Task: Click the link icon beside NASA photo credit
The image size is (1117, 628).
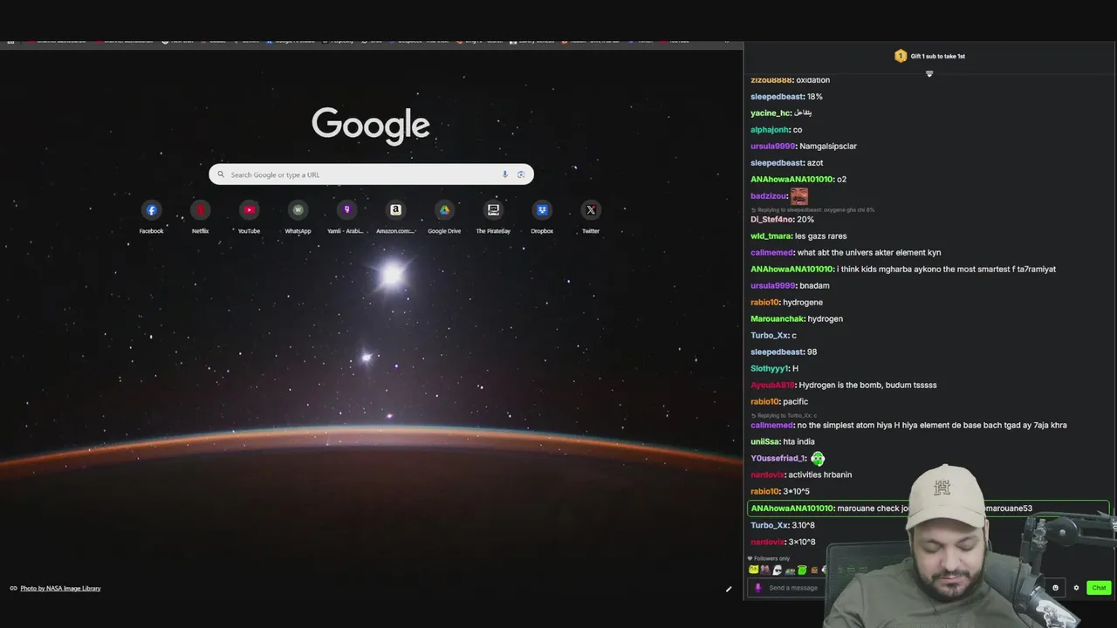Action: coord(13,589)
